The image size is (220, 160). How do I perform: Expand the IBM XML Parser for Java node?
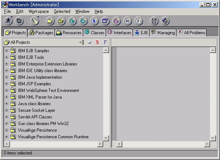click(x=7, y=97)
